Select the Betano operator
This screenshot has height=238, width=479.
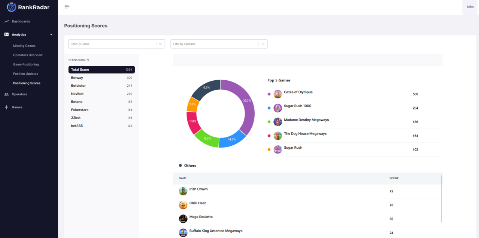click(101, 102)
